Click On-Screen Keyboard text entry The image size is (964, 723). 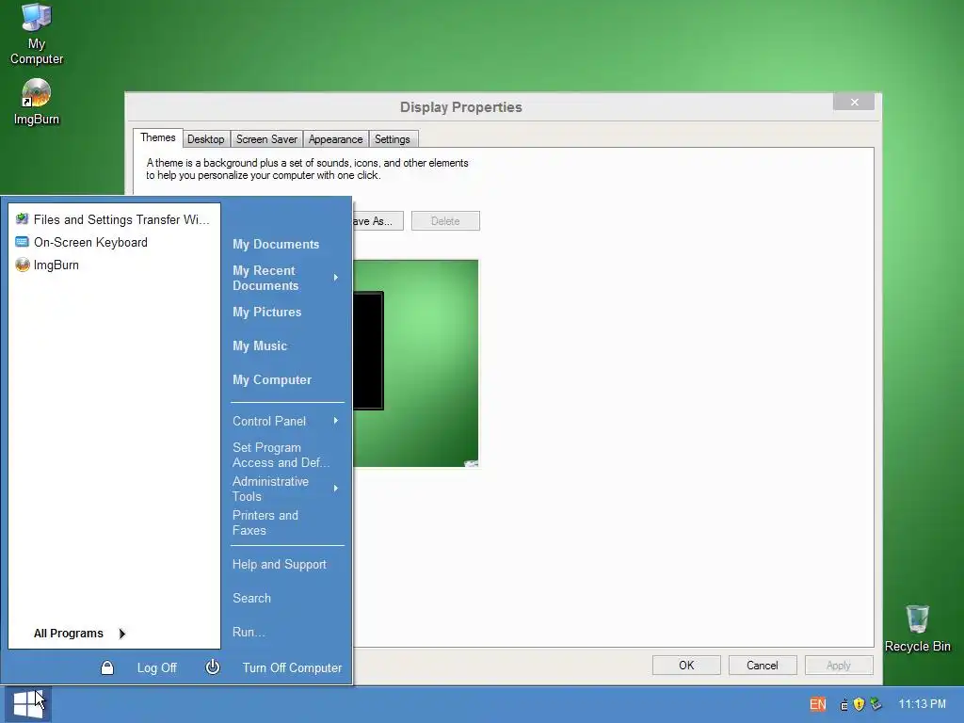(x=90, y=242)
